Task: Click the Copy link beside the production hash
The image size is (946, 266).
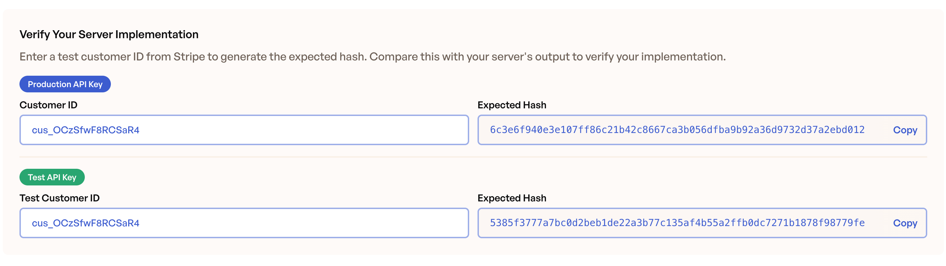Action: pos(905,130)
